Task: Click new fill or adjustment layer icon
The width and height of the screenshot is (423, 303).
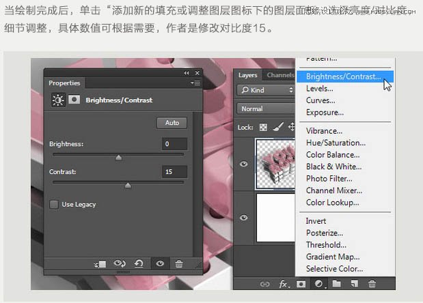Action: click(319, 284)
